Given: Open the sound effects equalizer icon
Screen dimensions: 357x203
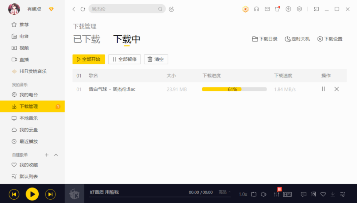Looking at the screenshot, I should coord(277,194).
